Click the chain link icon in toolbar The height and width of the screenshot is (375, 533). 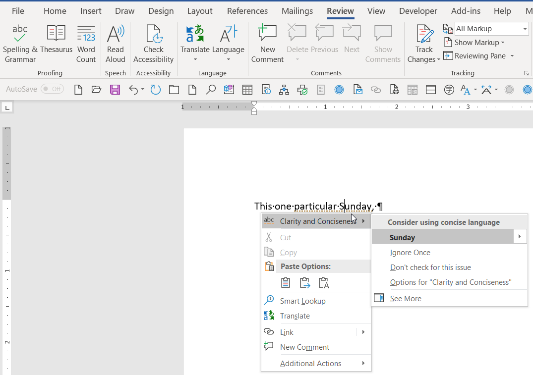pyautogui.click(x=376, y=90)
